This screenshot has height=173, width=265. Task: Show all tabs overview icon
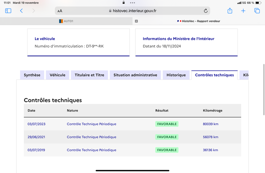point(257,11)
